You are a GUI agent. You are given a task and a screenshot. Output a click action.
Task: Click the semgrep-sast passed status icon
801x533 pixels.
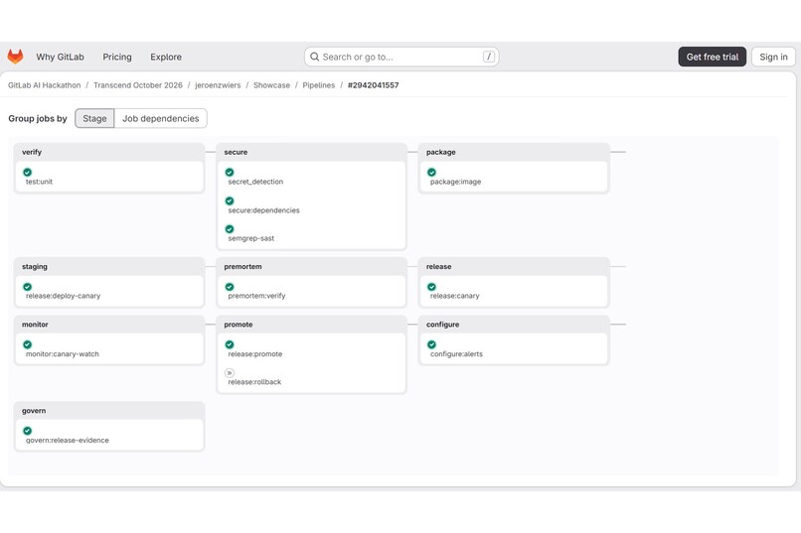coord(230,229)
